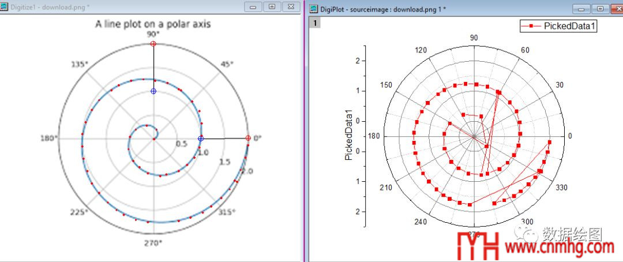Select the vertical PickedData1 axis title

click(x=348, y=134)
